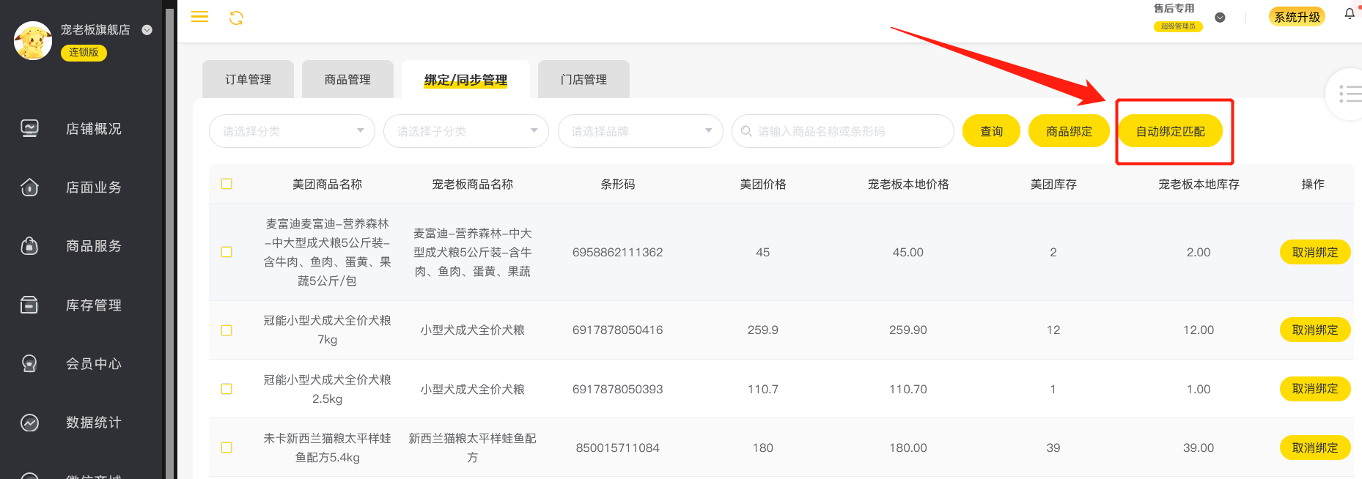
Task: Click 取消绑定 for barcode 6917878050393
Action: [1315, 389]
